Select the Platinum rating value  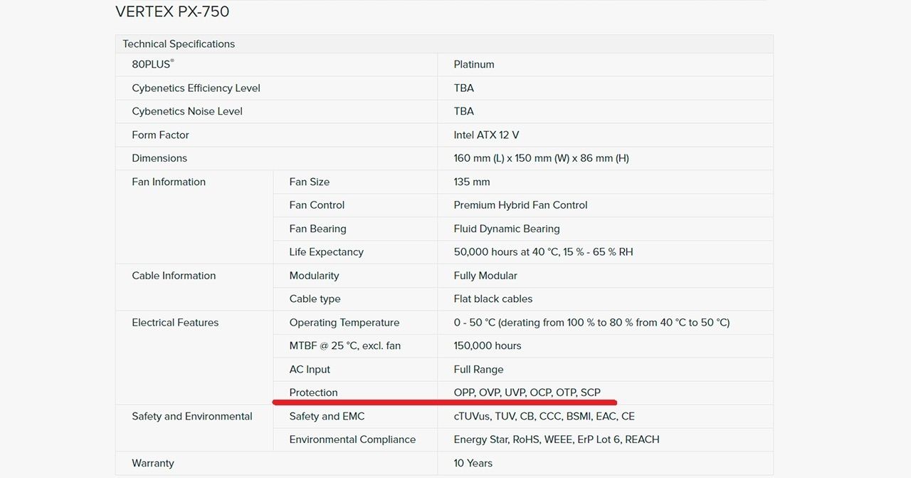point(474,64)
